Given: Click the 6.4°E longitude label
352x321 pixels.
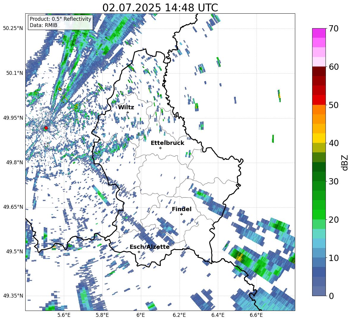Looking at the screenshot, I should 218,315.
